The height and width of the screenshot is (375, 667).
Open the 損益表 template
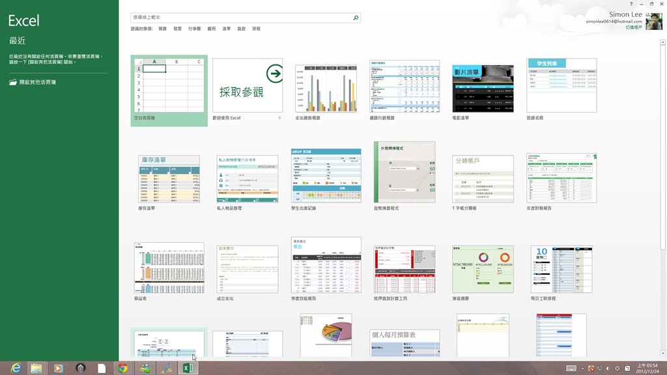(x=169, y=268)
